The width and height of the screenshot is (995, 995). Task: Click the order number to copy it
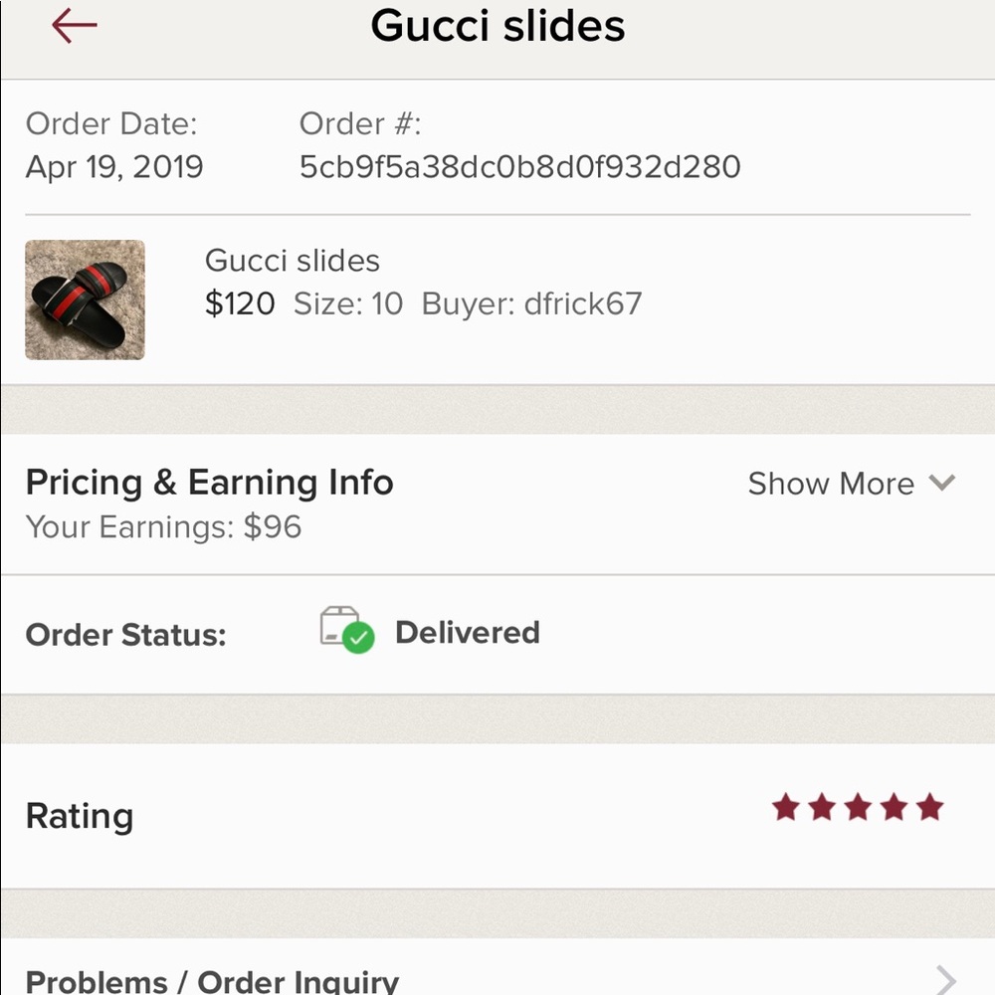coord(519,166)
